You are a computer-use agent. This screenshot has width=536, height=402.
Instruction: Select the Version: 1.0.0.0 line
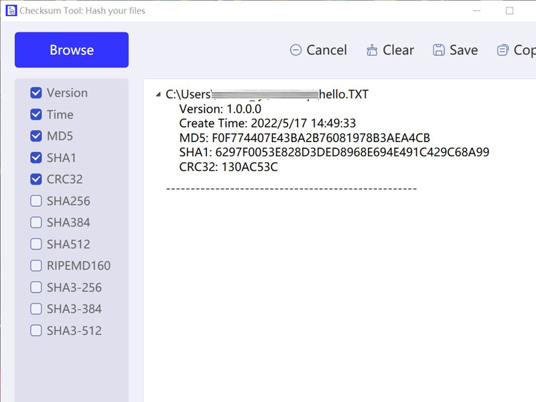220,109
